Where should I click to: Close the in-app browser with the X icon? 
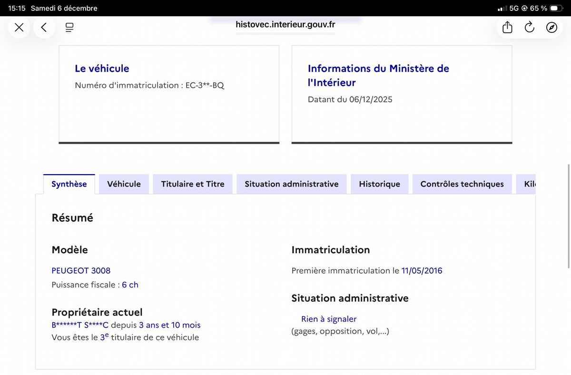(x=19, y=28)
